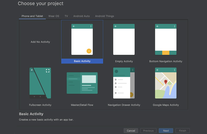Click the fullscreen expand icon in preview
The width and height of the screenshot is (207, 134).
[48, 70]
